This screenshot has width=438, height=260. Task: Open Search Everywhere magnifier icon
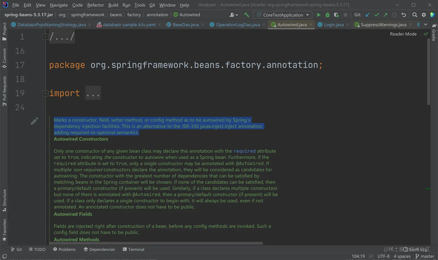tap(415, 15)
